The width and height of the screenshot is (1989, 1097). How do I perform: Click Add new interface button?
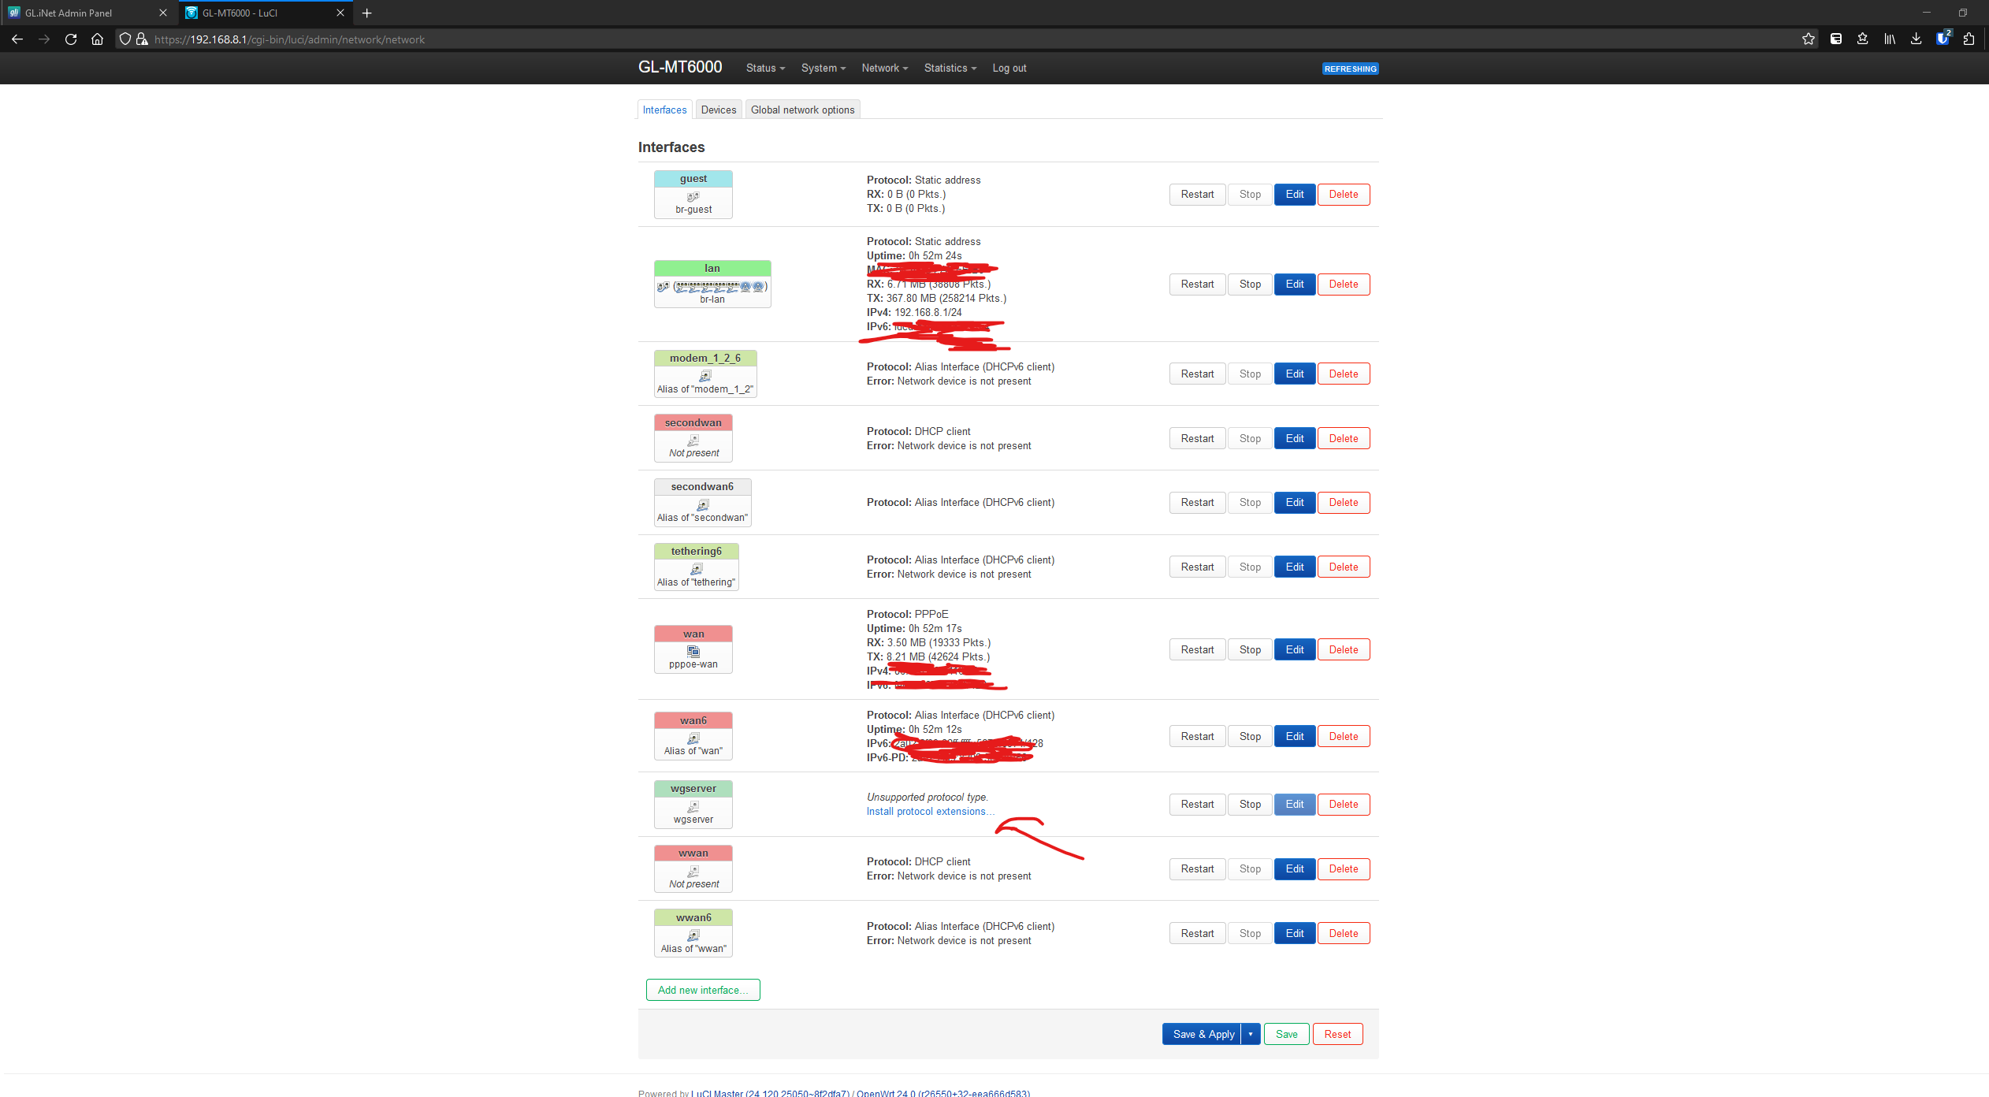(703, 990)
